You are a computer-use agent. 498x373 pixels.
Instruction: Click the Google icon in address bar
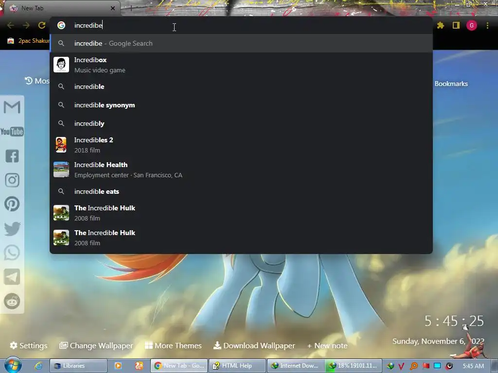[x=61, y=25]
